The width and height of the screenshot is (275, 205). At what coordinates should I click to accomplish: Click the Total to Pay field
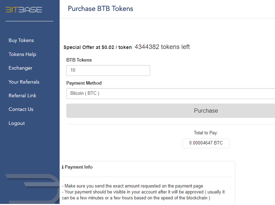click(x=206, y=143)
